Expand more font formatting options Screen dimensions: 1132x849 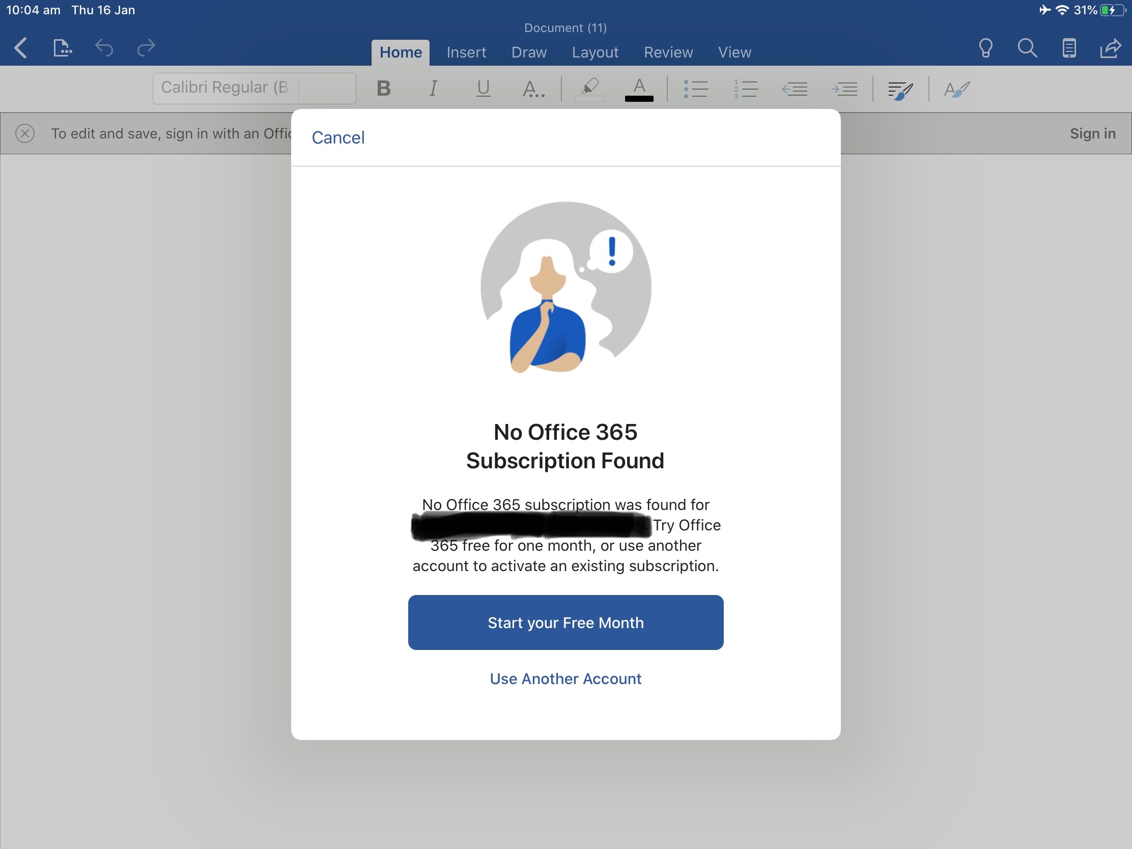[533, 90]
